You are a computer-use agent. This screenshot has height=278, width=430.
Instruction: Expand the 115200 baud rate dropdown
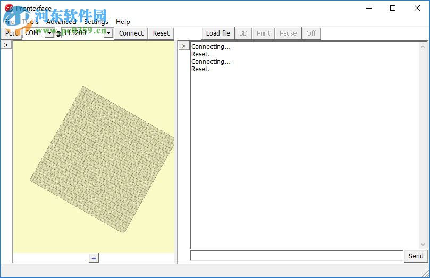coord(108,33)
